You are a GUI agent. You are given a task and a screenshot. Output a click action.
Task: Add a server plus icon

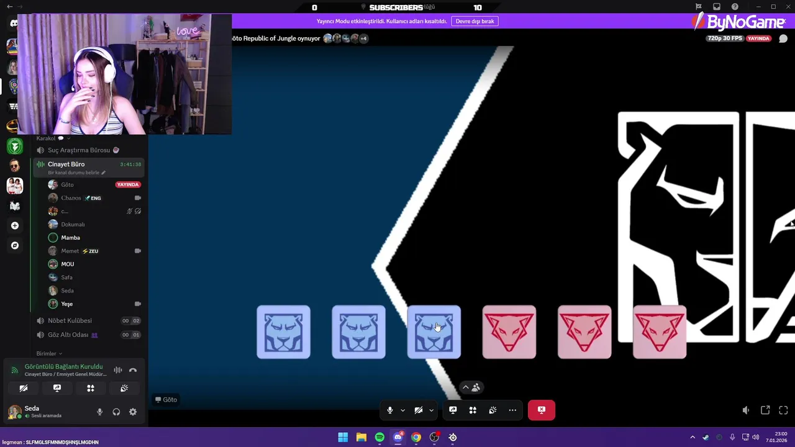(x=15, y=225)
